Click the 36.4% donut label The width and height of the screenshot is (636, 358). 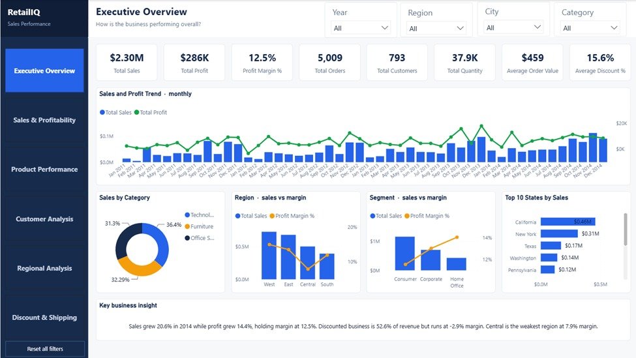click(x=174, y=224)
